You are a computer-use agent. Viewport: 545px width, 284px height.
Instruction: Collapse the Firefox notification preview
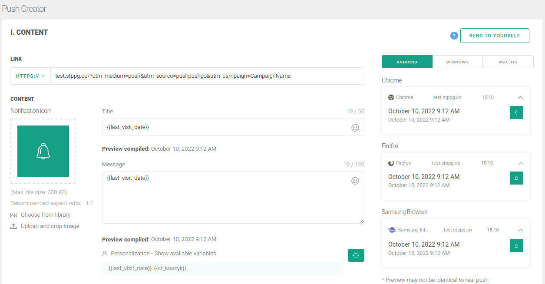tap(521, 163)
